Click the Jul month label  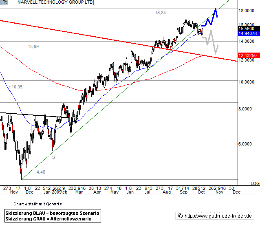[x=147, y=192]
